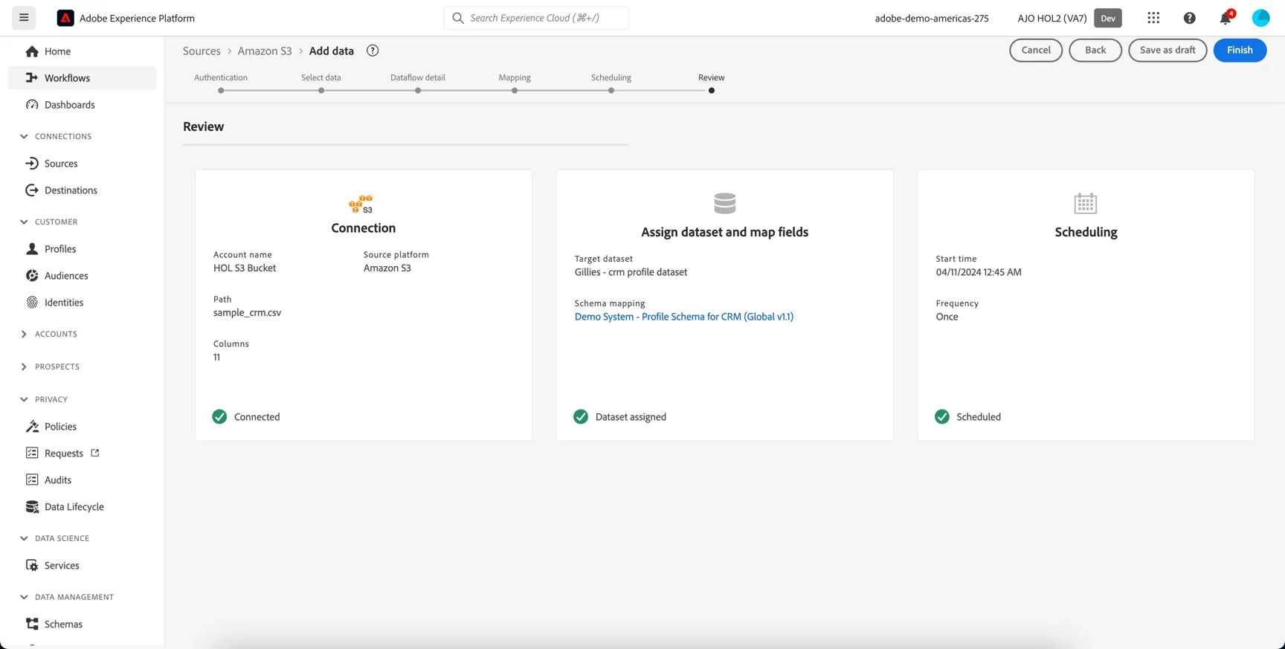
Task: Expand the Accounts section
Action: tap(24, 334)
